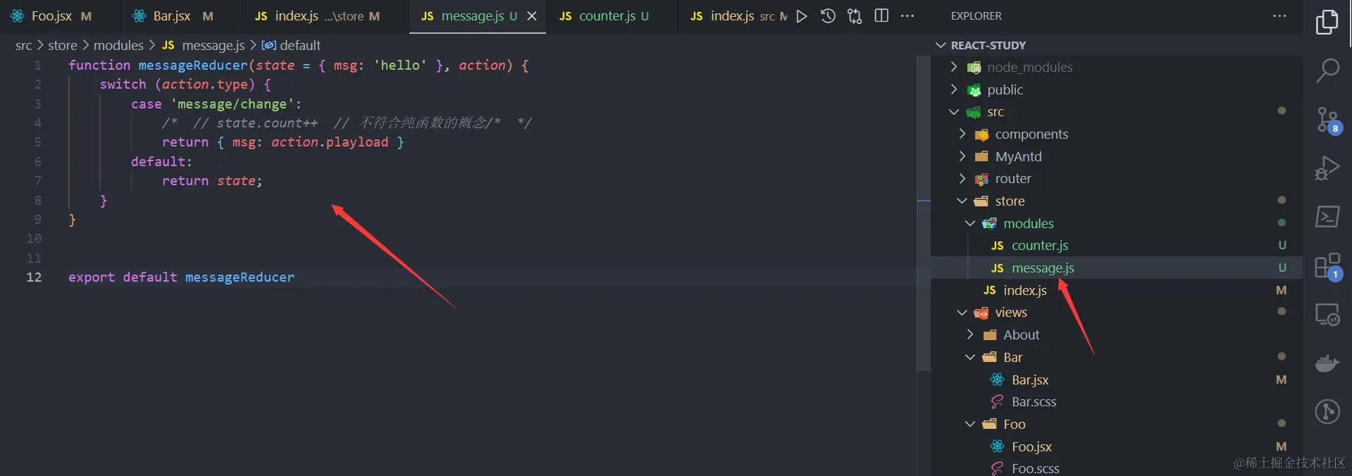This screenshot has height=476, width=1352.
Task: Collapse the modules folder
Action: pyautogui.click(x=970, y=223)
